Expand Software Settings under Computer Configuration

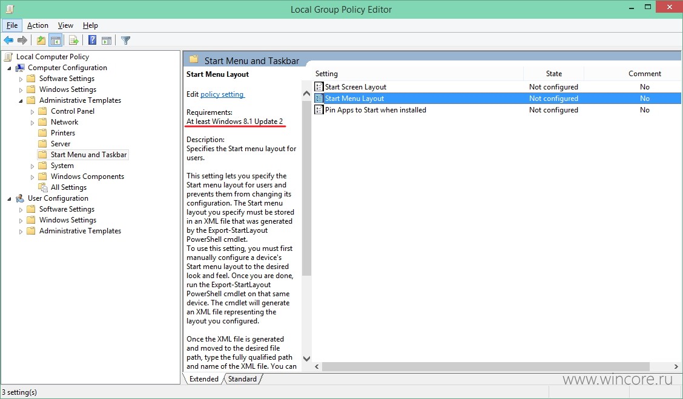coord(21,79)
